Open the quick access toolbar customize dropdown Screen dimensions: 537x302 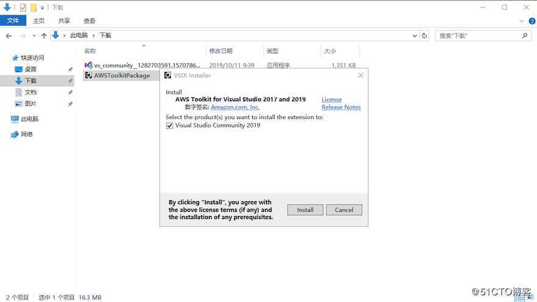(42, 7)
